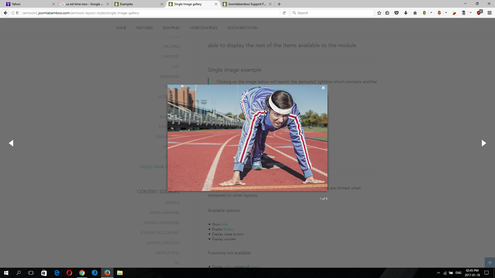
Task: Go to previous lightbox image arrow
Action: pos(11,143)
